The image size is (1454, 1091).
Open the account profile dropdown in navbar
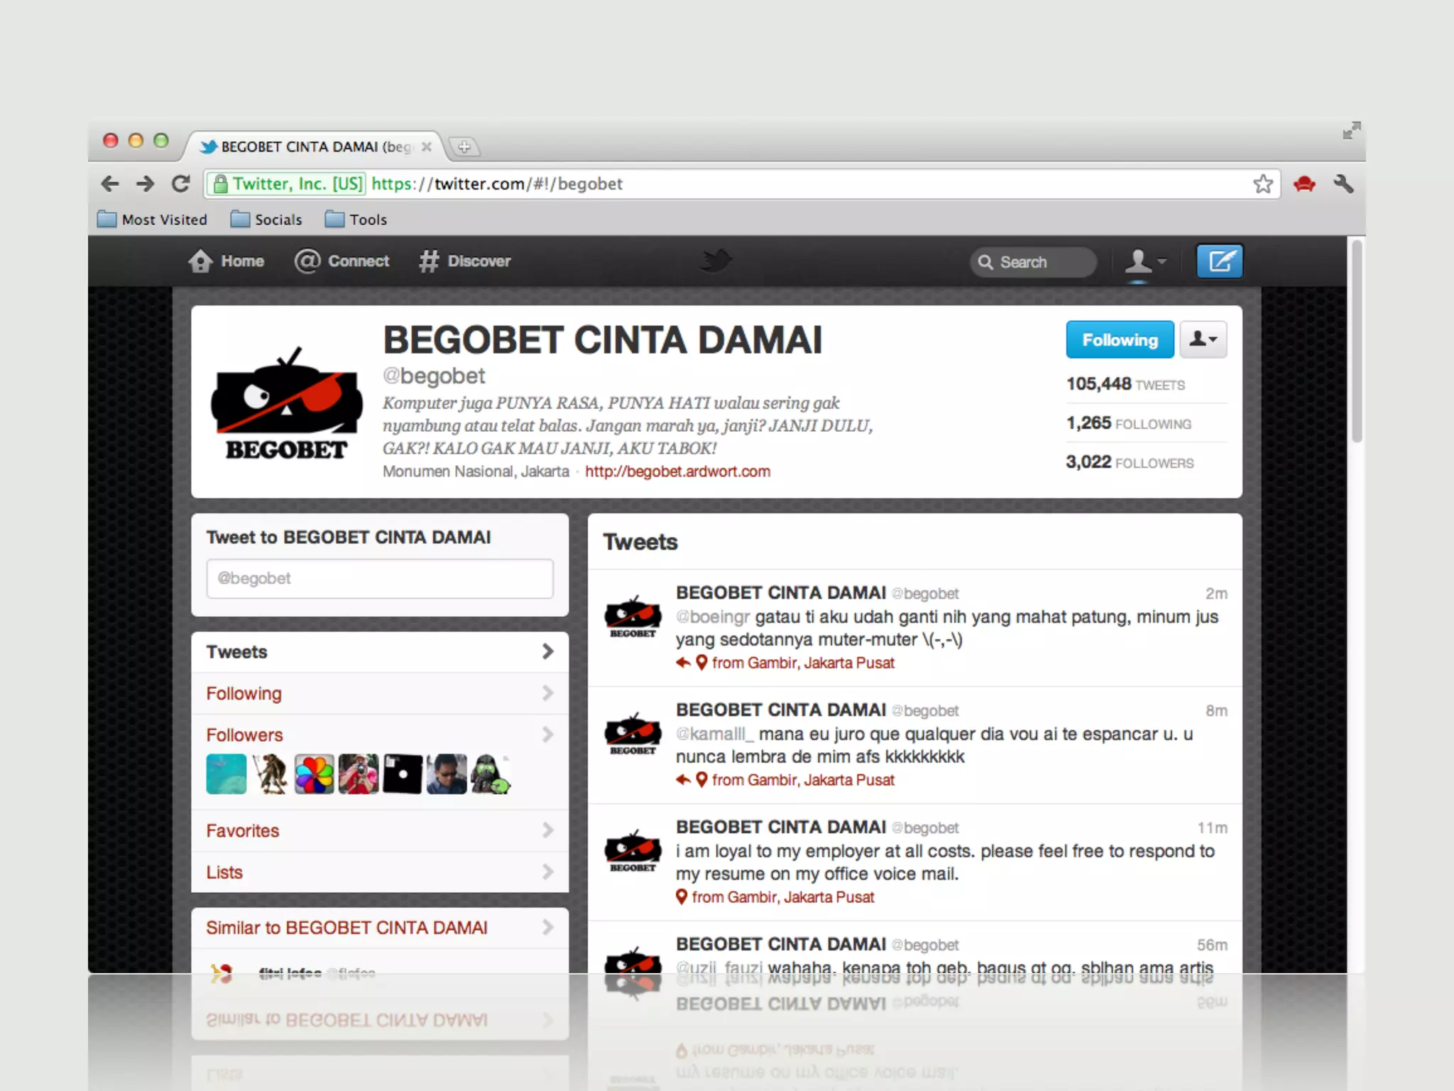tap(1144, 261)
